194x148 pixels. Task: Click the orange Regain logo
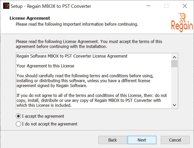(182, 22)
